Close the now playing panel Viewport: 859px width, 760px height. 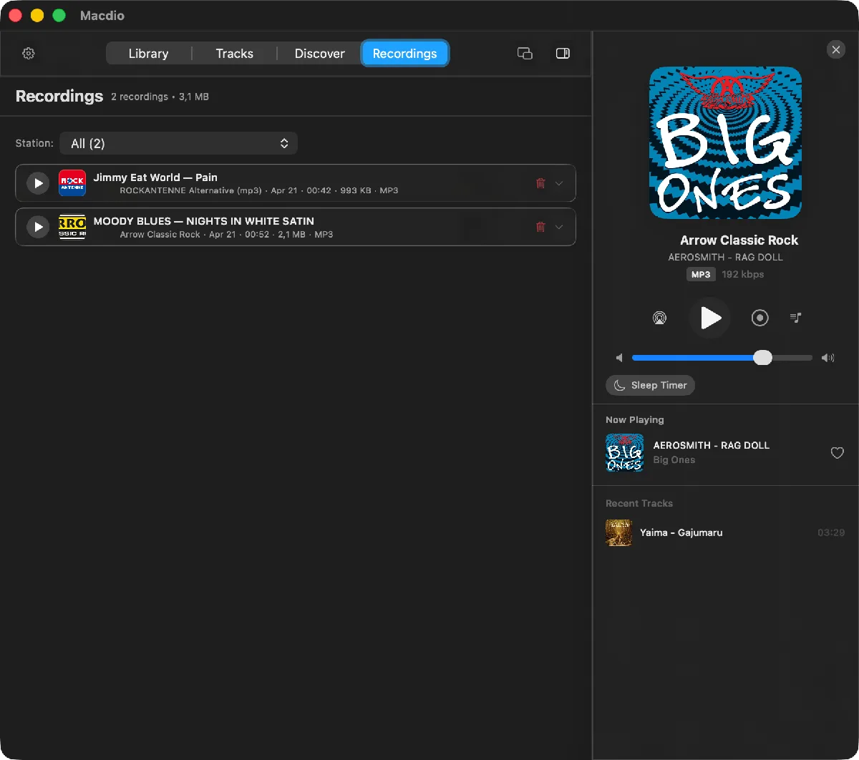click(x=835, y=49)
